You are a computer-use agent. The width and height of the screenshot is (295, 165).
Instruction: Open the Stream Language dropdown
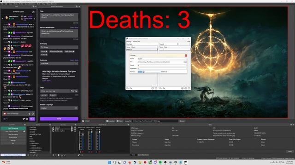click(x=59, y=108)
